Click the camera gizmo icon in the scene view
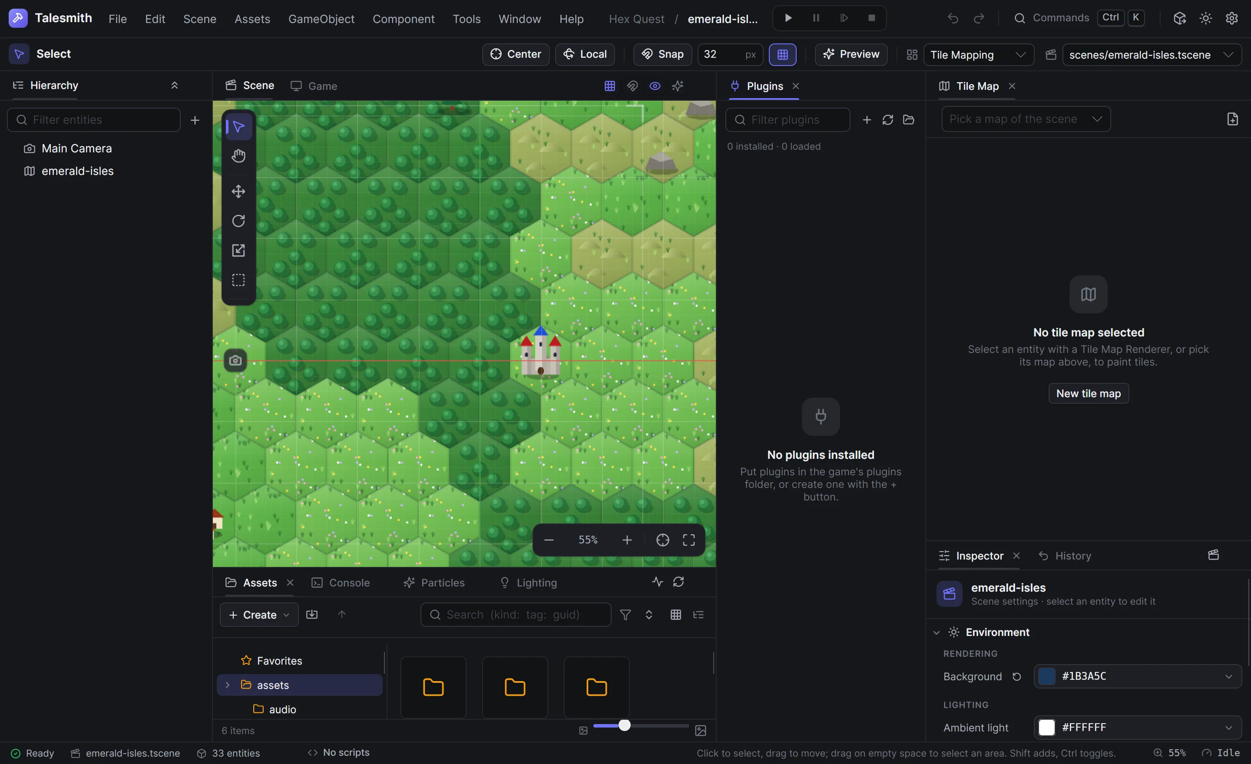Image resolution: width=1251 pixels, height=764 pixels. [235, 360]
